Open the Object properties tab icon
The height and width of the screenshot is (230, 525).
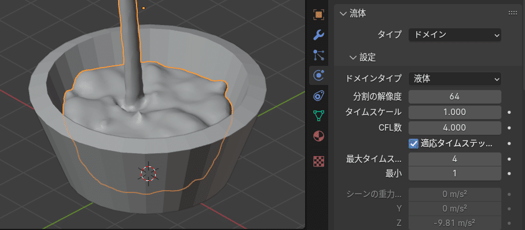point(318,14)
